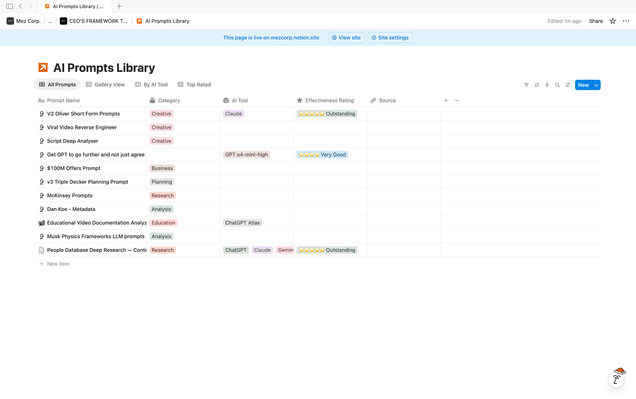Click the GPT o4-mini-high tag

(x=247, y=155)
